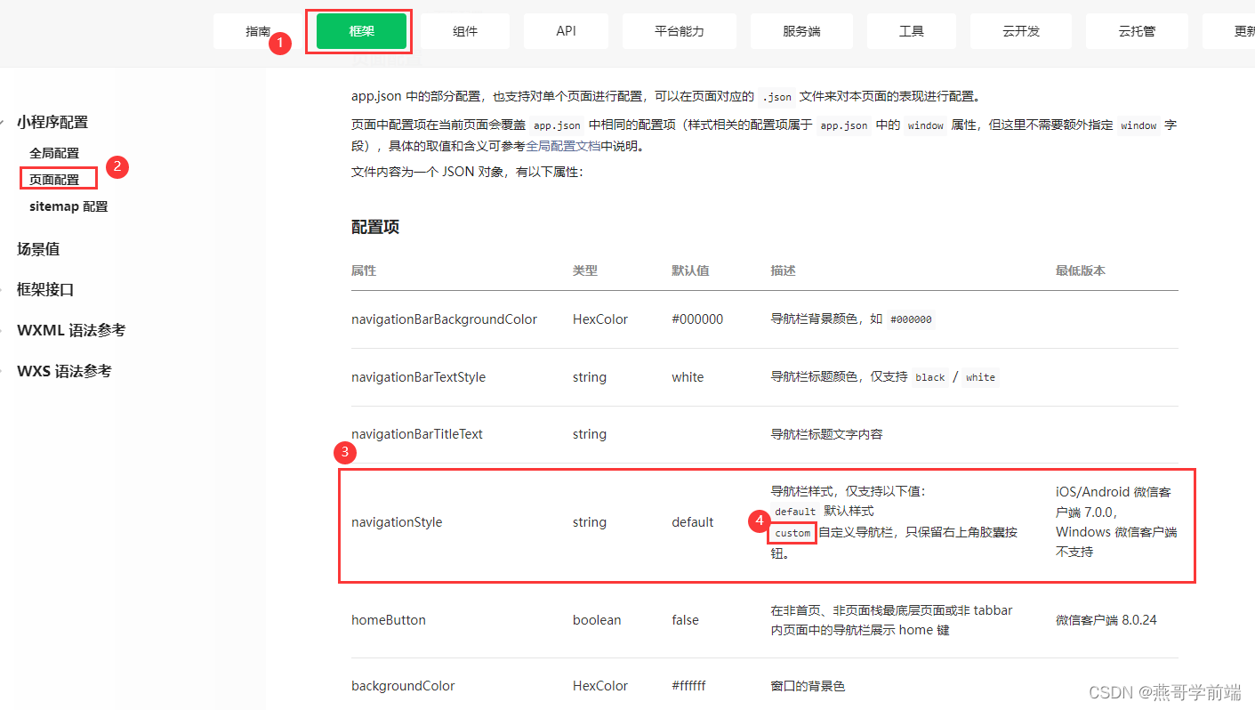
Task: Switch to the 组件 tab
Action: pos(465,31)
